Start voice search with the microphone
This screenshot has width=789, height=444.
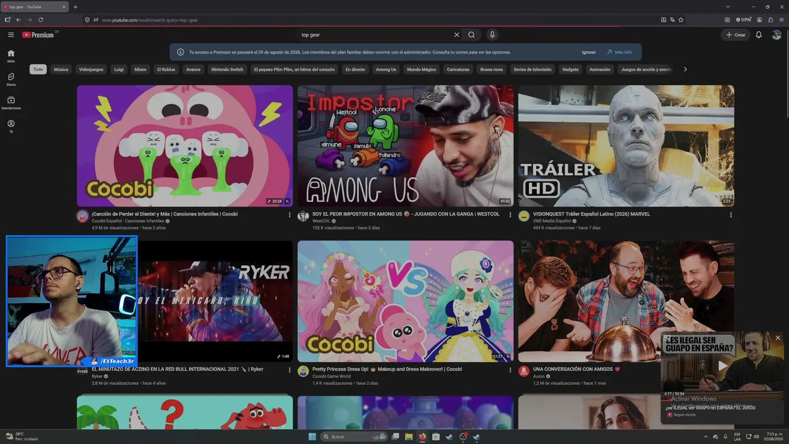pyautogui.click(x=492, y=35)
